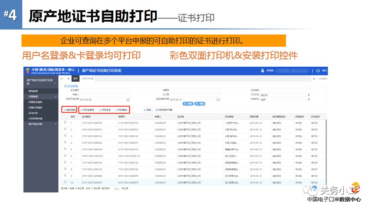Viewport: 369px width, 207px height.
Task: Open 证书打印 in the sidebar
Action: click(33, 113)
